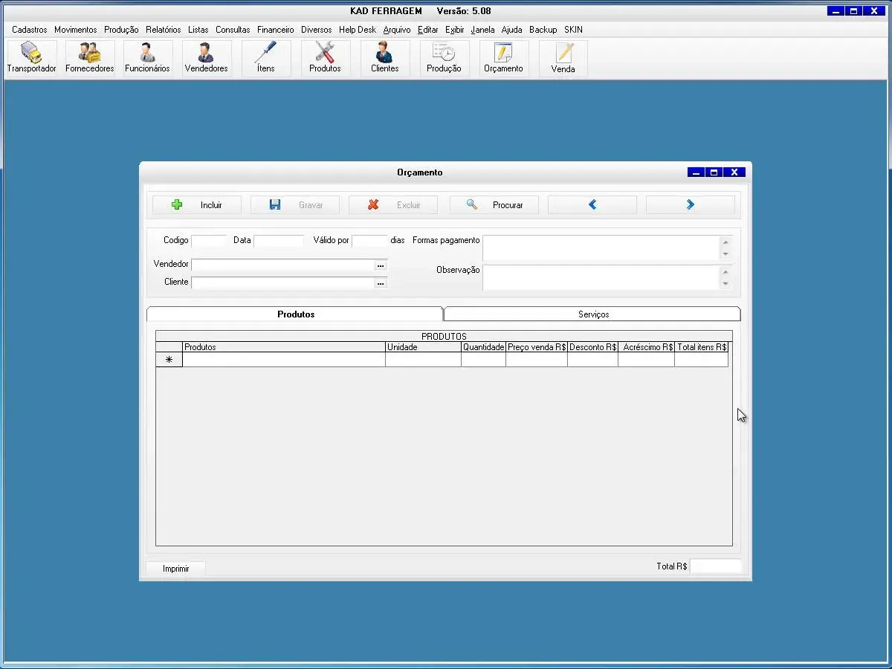Screen dimensions: 892x669
Task: Open the Vendedor lookup ellipsis button
Action: tap(381, 265)
